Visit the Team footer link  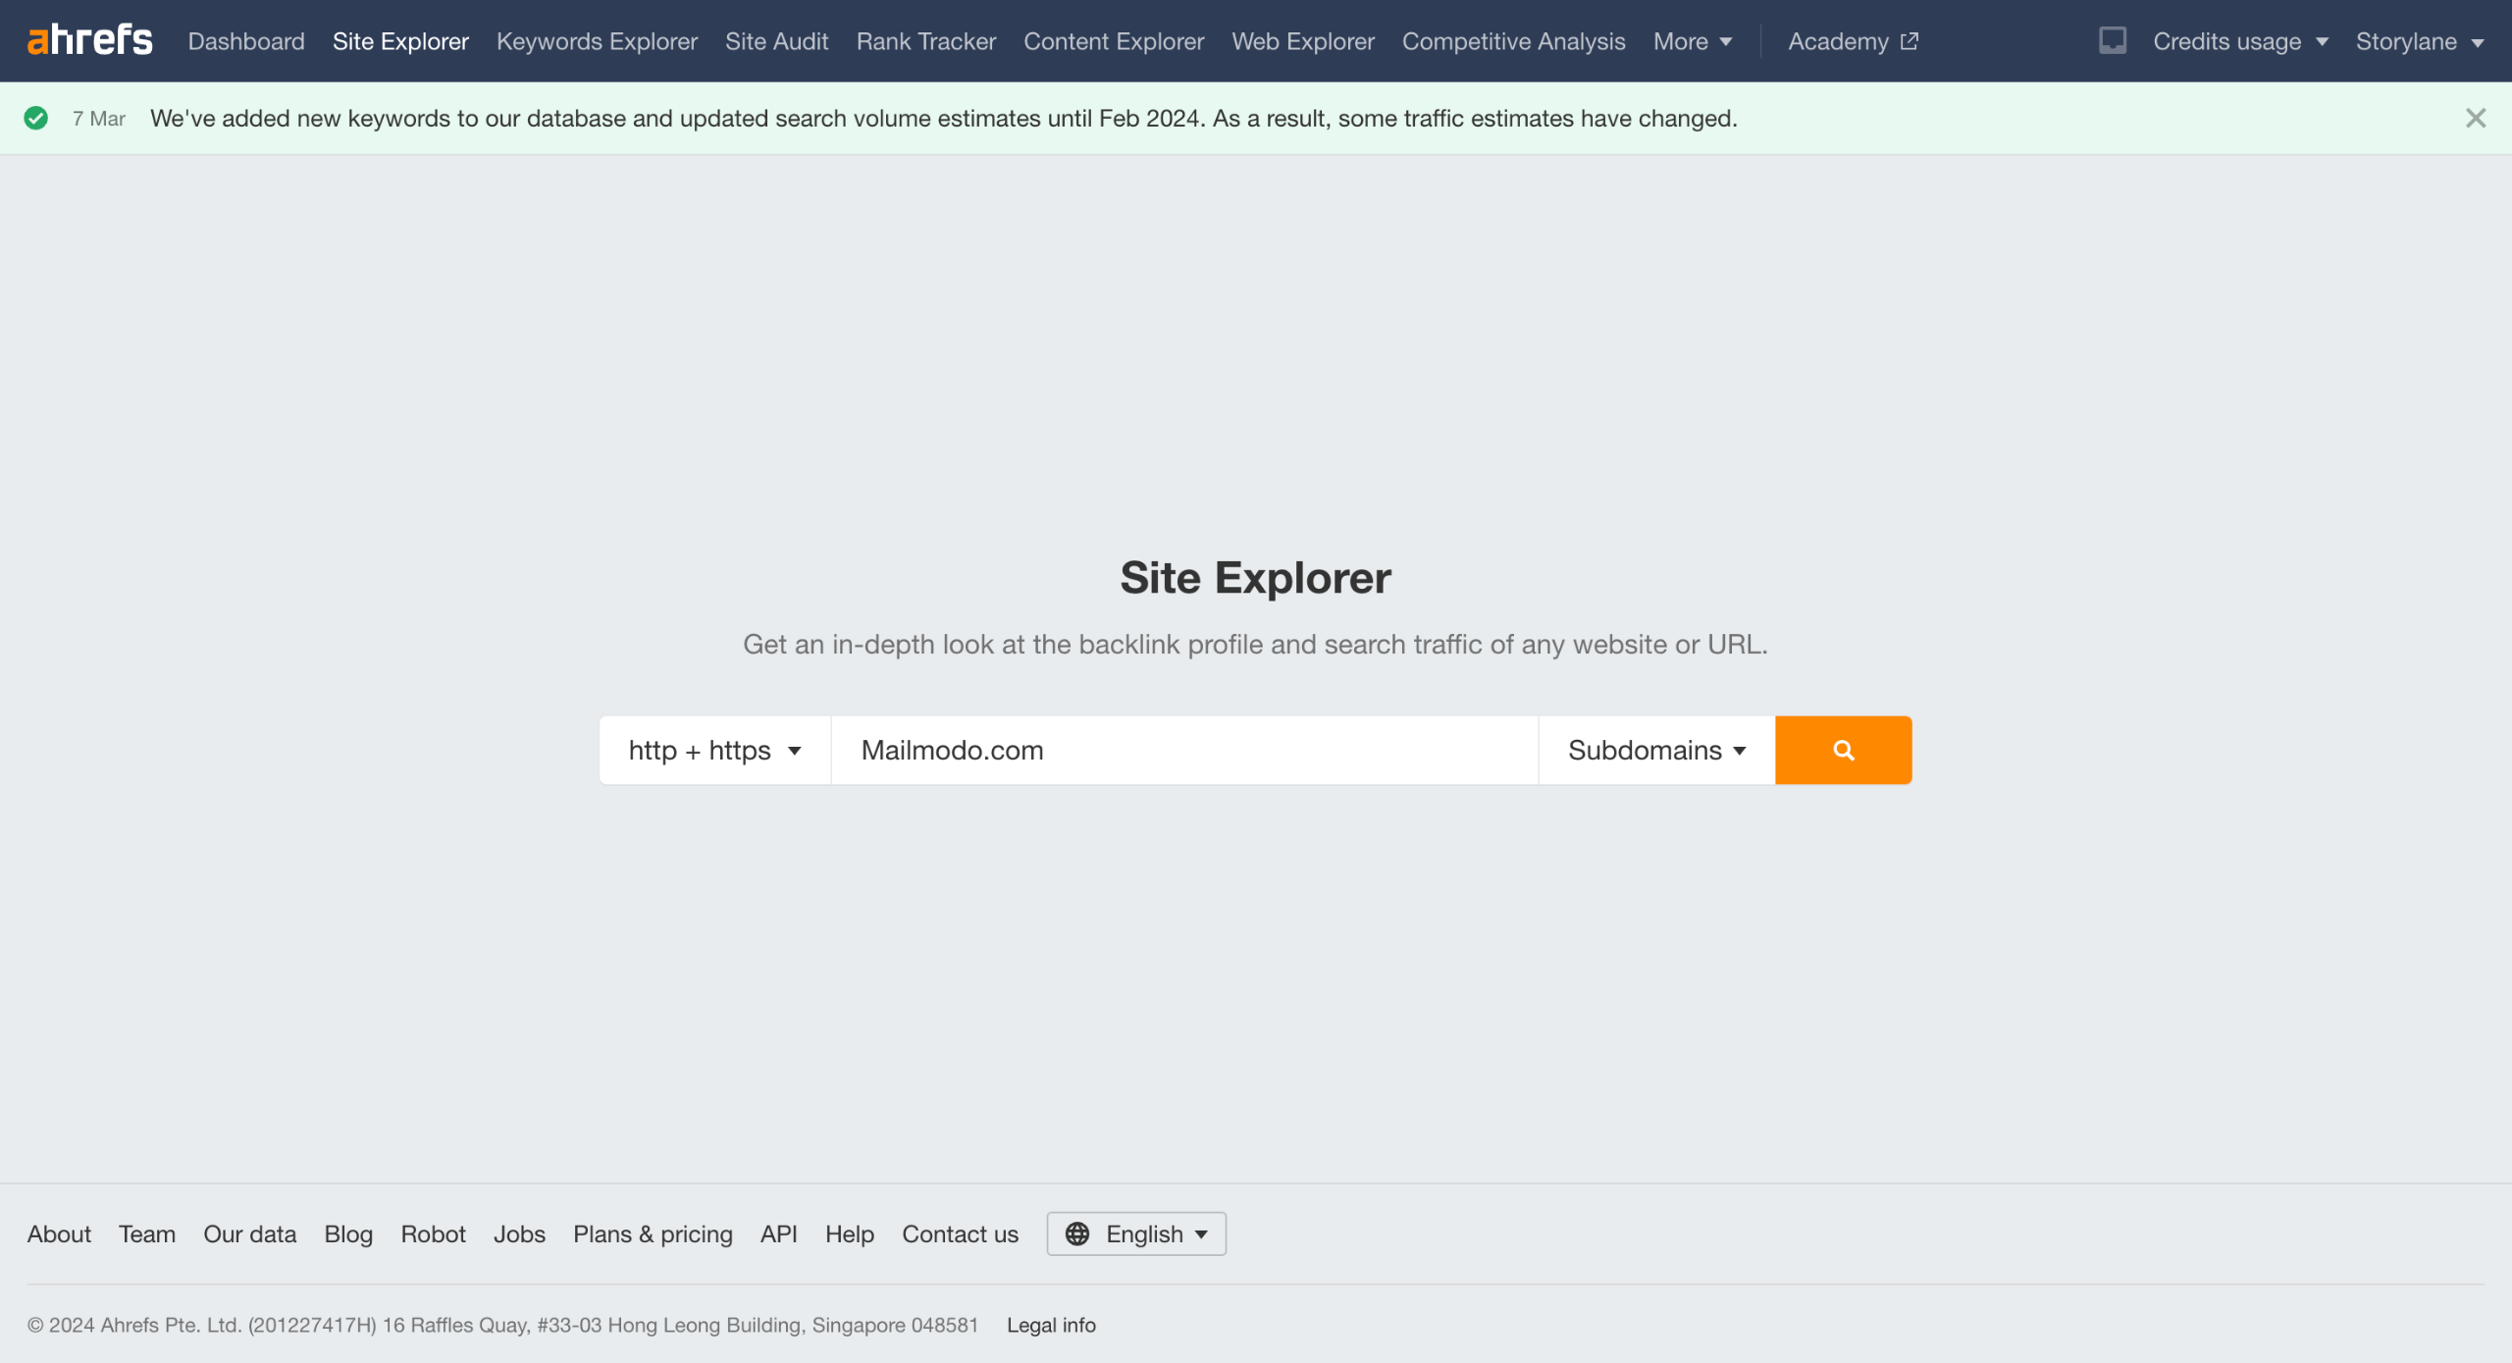pos(147,1233)
